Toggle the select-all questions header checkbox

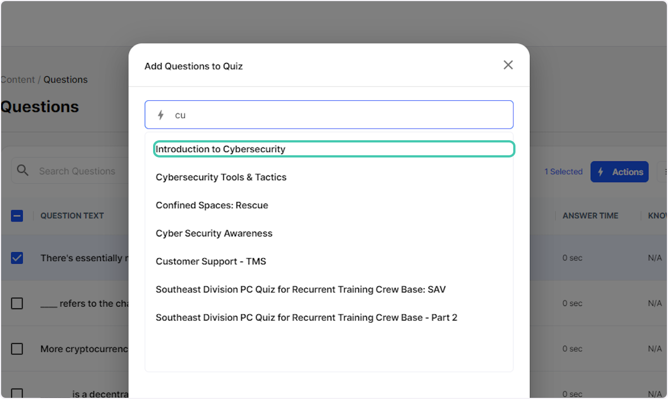[17, 216]
